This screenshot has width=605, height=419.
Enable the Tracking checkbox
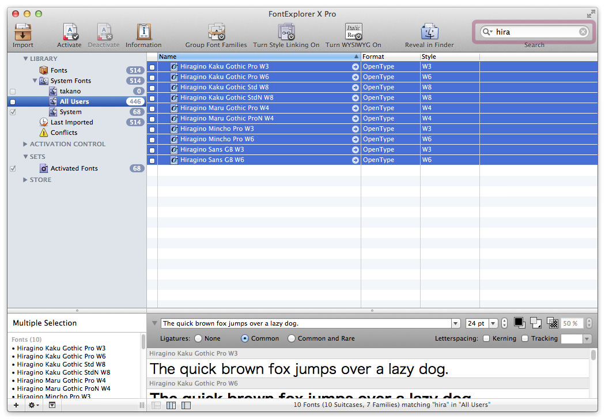point(525,338)
